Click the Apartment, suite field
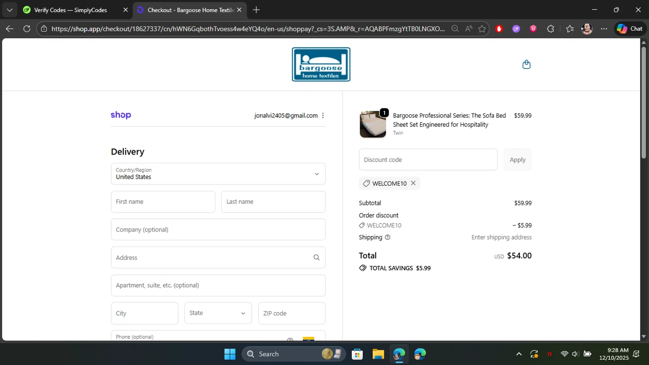The height and width of the screenshot is (365, 649). [x=218, y=285]
